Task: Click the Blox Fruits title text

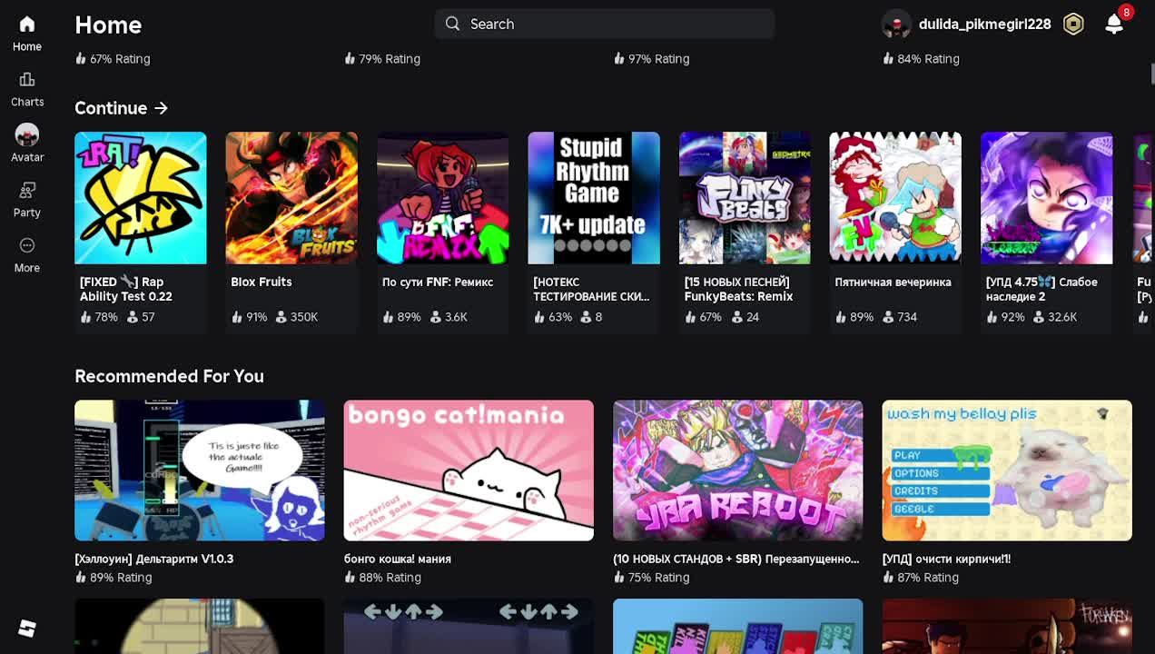Action: click(262, 282)
